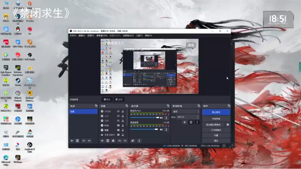This screenshot has width=301, height=169.
Task: Open three-dot options for 桌面音频 channel
Action: [x=166, y=130]
